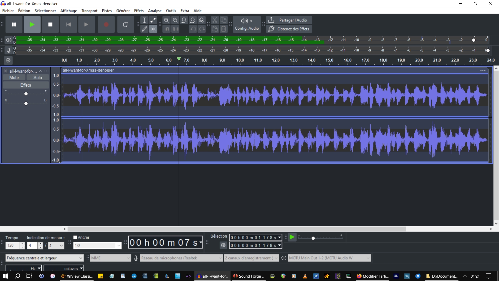Click the Partager l'Audio button
This screenshot has height=281, width=499.
pyautogui.click(x=289, y=20)
